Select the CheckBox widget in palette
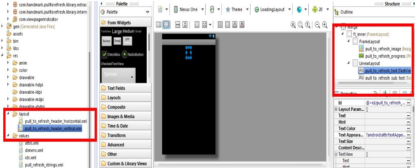The height and width of the screenshot is (168, 415). (x=111, y=55)
